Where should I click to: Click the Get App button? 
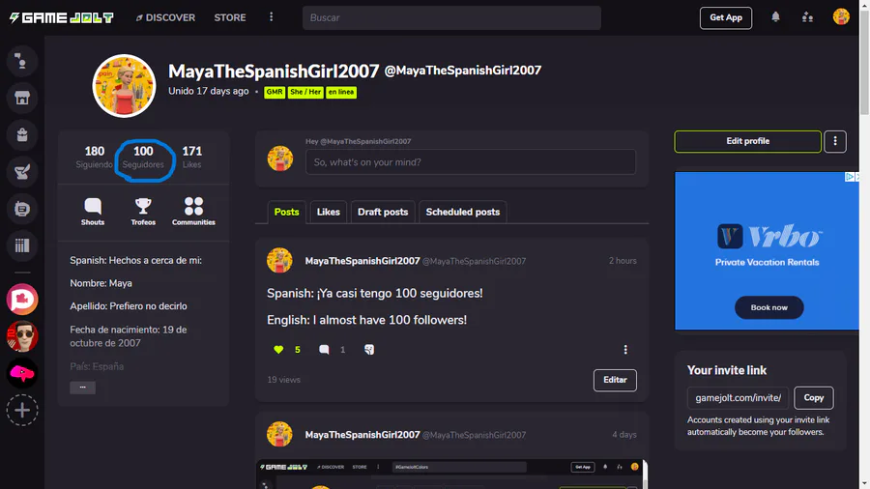coord(726,17)
